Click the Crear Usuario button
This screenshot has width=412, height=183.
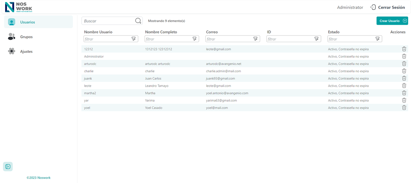pos(392,21)
